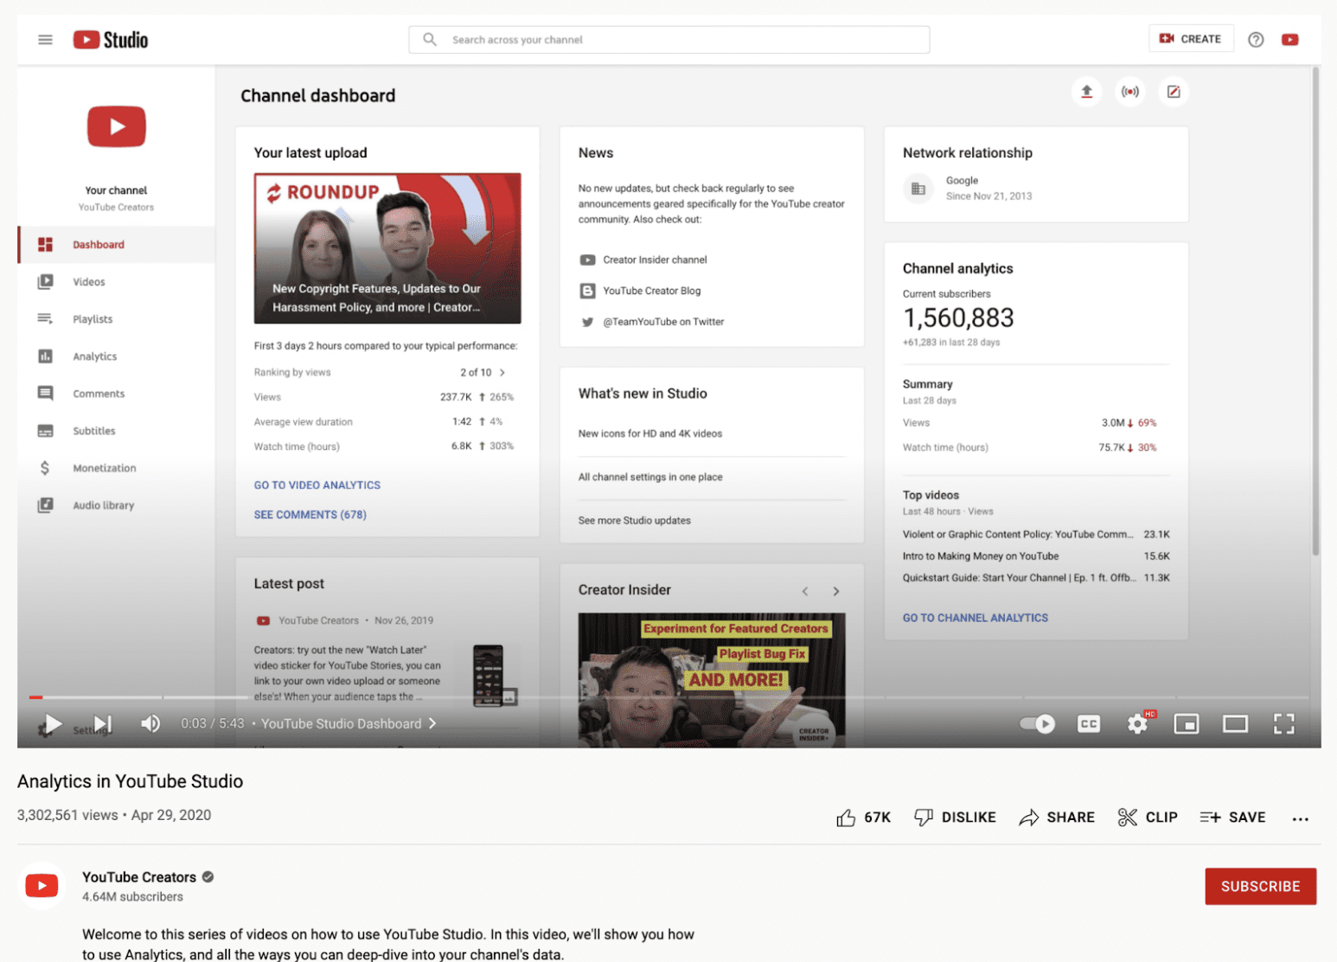Click the next arrow on Creator Insider carousel
Screen dimensions: 1337x962
click(835, 591)
